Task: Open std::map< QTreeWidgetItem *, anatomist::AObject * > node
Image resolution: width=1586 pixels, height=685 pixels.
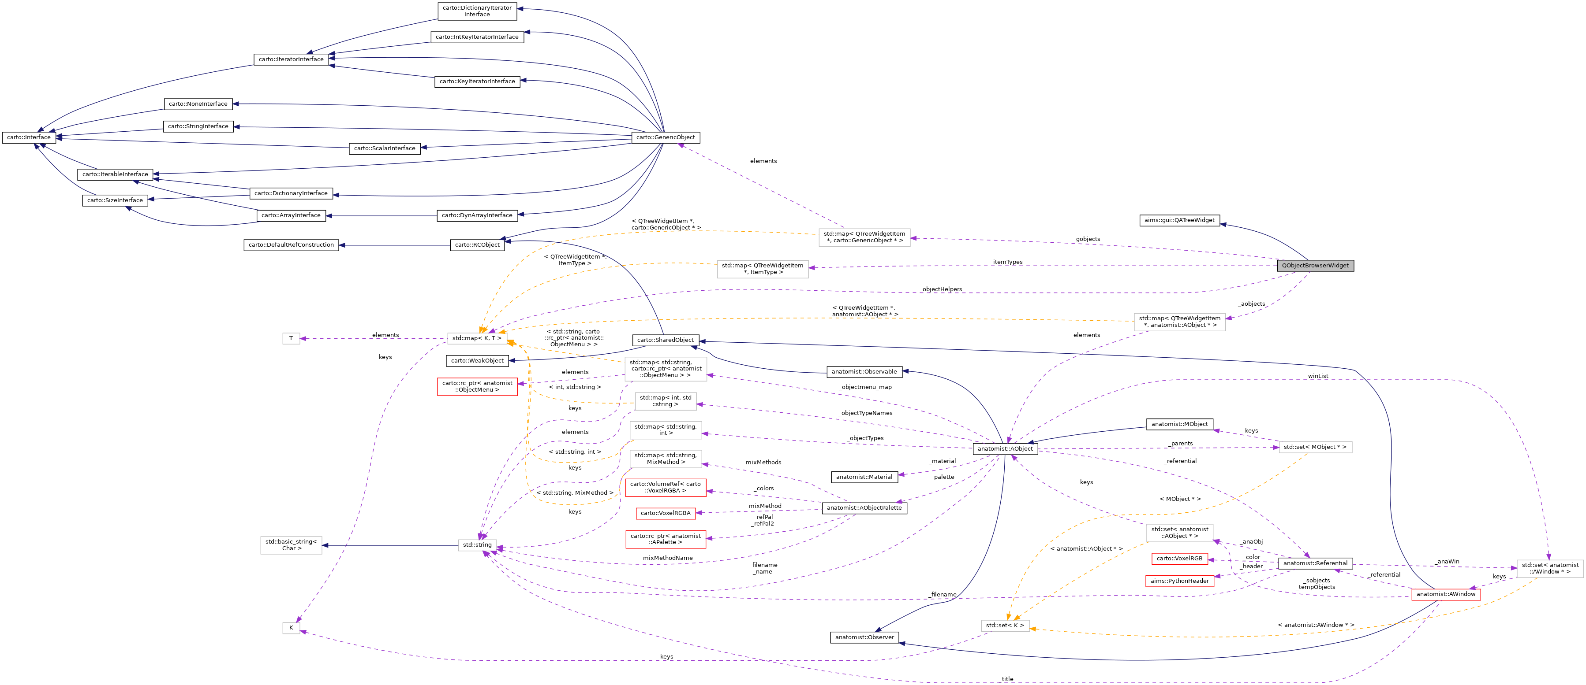Action: tap(1180, 322)
